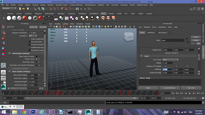Click the toon outline black ring icon
Image resolution: width=205 pixels, height=115 pixels.
click(46, 18)
